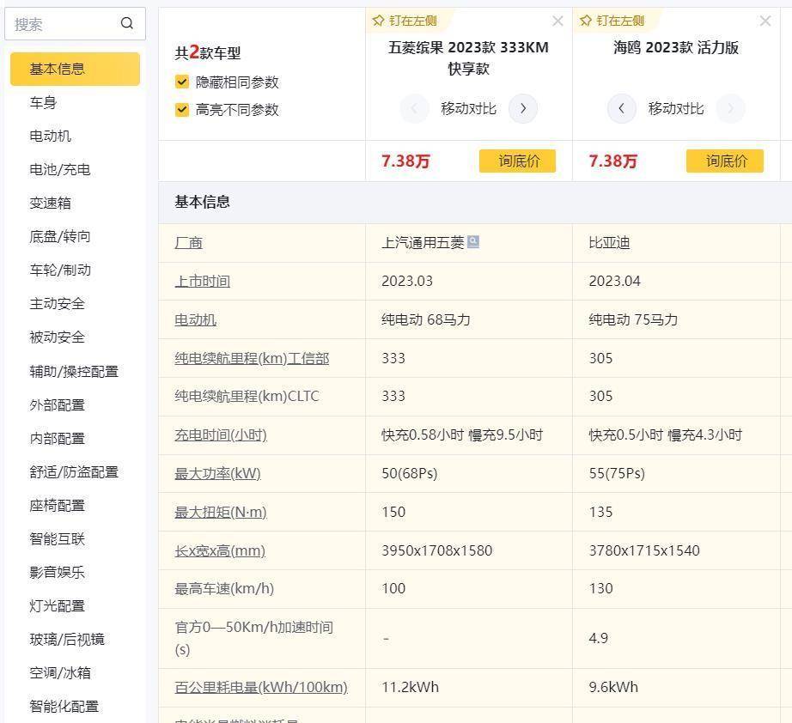Toggle 高亮不同参数 checkbox
Image resolution: width=792 pixels, height=723 pixels.
coord(182,110)
